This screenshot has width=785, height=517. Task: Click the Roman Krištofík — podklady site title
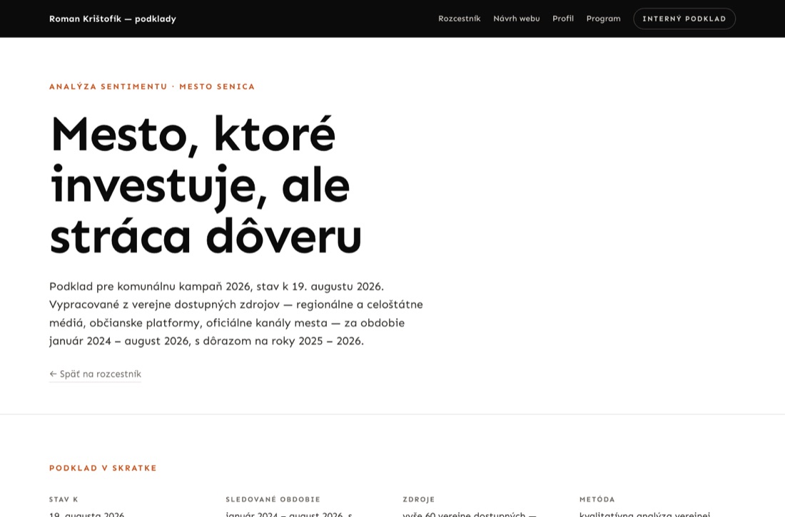(x=113, y=19)
